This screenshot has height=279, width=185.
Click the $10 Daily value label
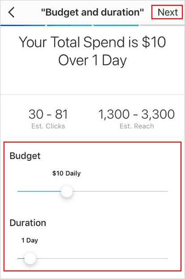[66, 173]
